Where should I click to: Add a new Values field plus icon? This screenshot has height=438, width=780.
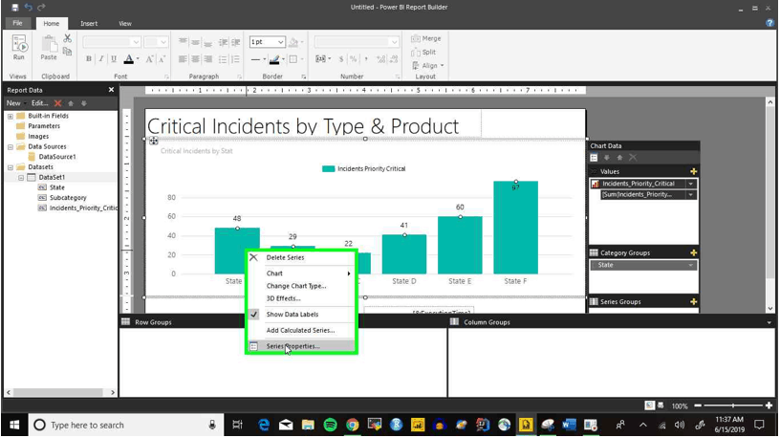(x=693, y=171)
